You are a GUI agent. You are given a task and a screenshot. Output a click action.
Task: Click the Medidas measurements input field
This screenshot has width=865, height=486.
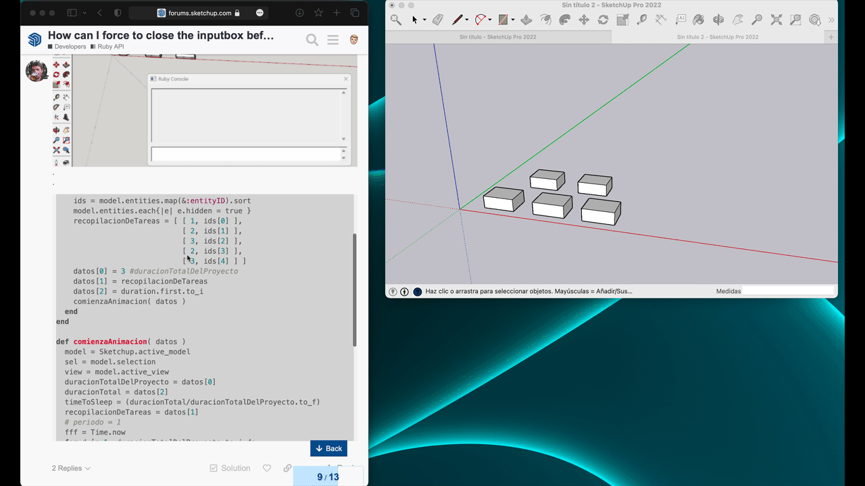point(788,291)
